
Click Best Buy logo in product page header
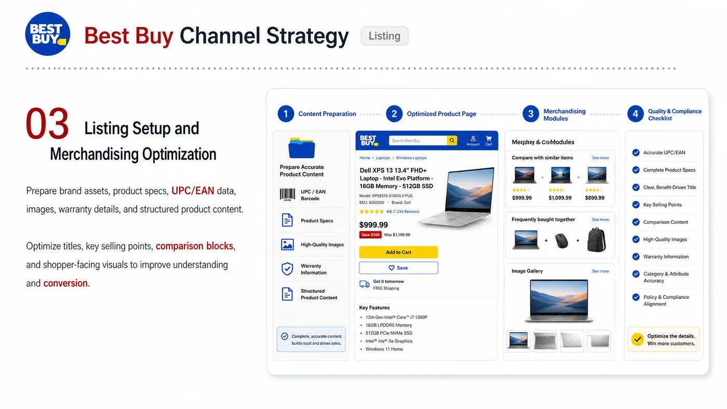click(368, 140)
